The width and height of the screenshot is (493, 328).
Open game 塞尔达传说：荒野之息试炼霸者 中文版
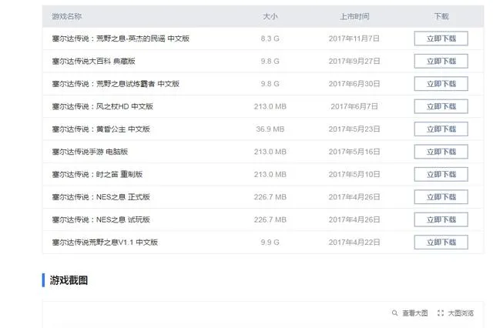tap(116, 84)
